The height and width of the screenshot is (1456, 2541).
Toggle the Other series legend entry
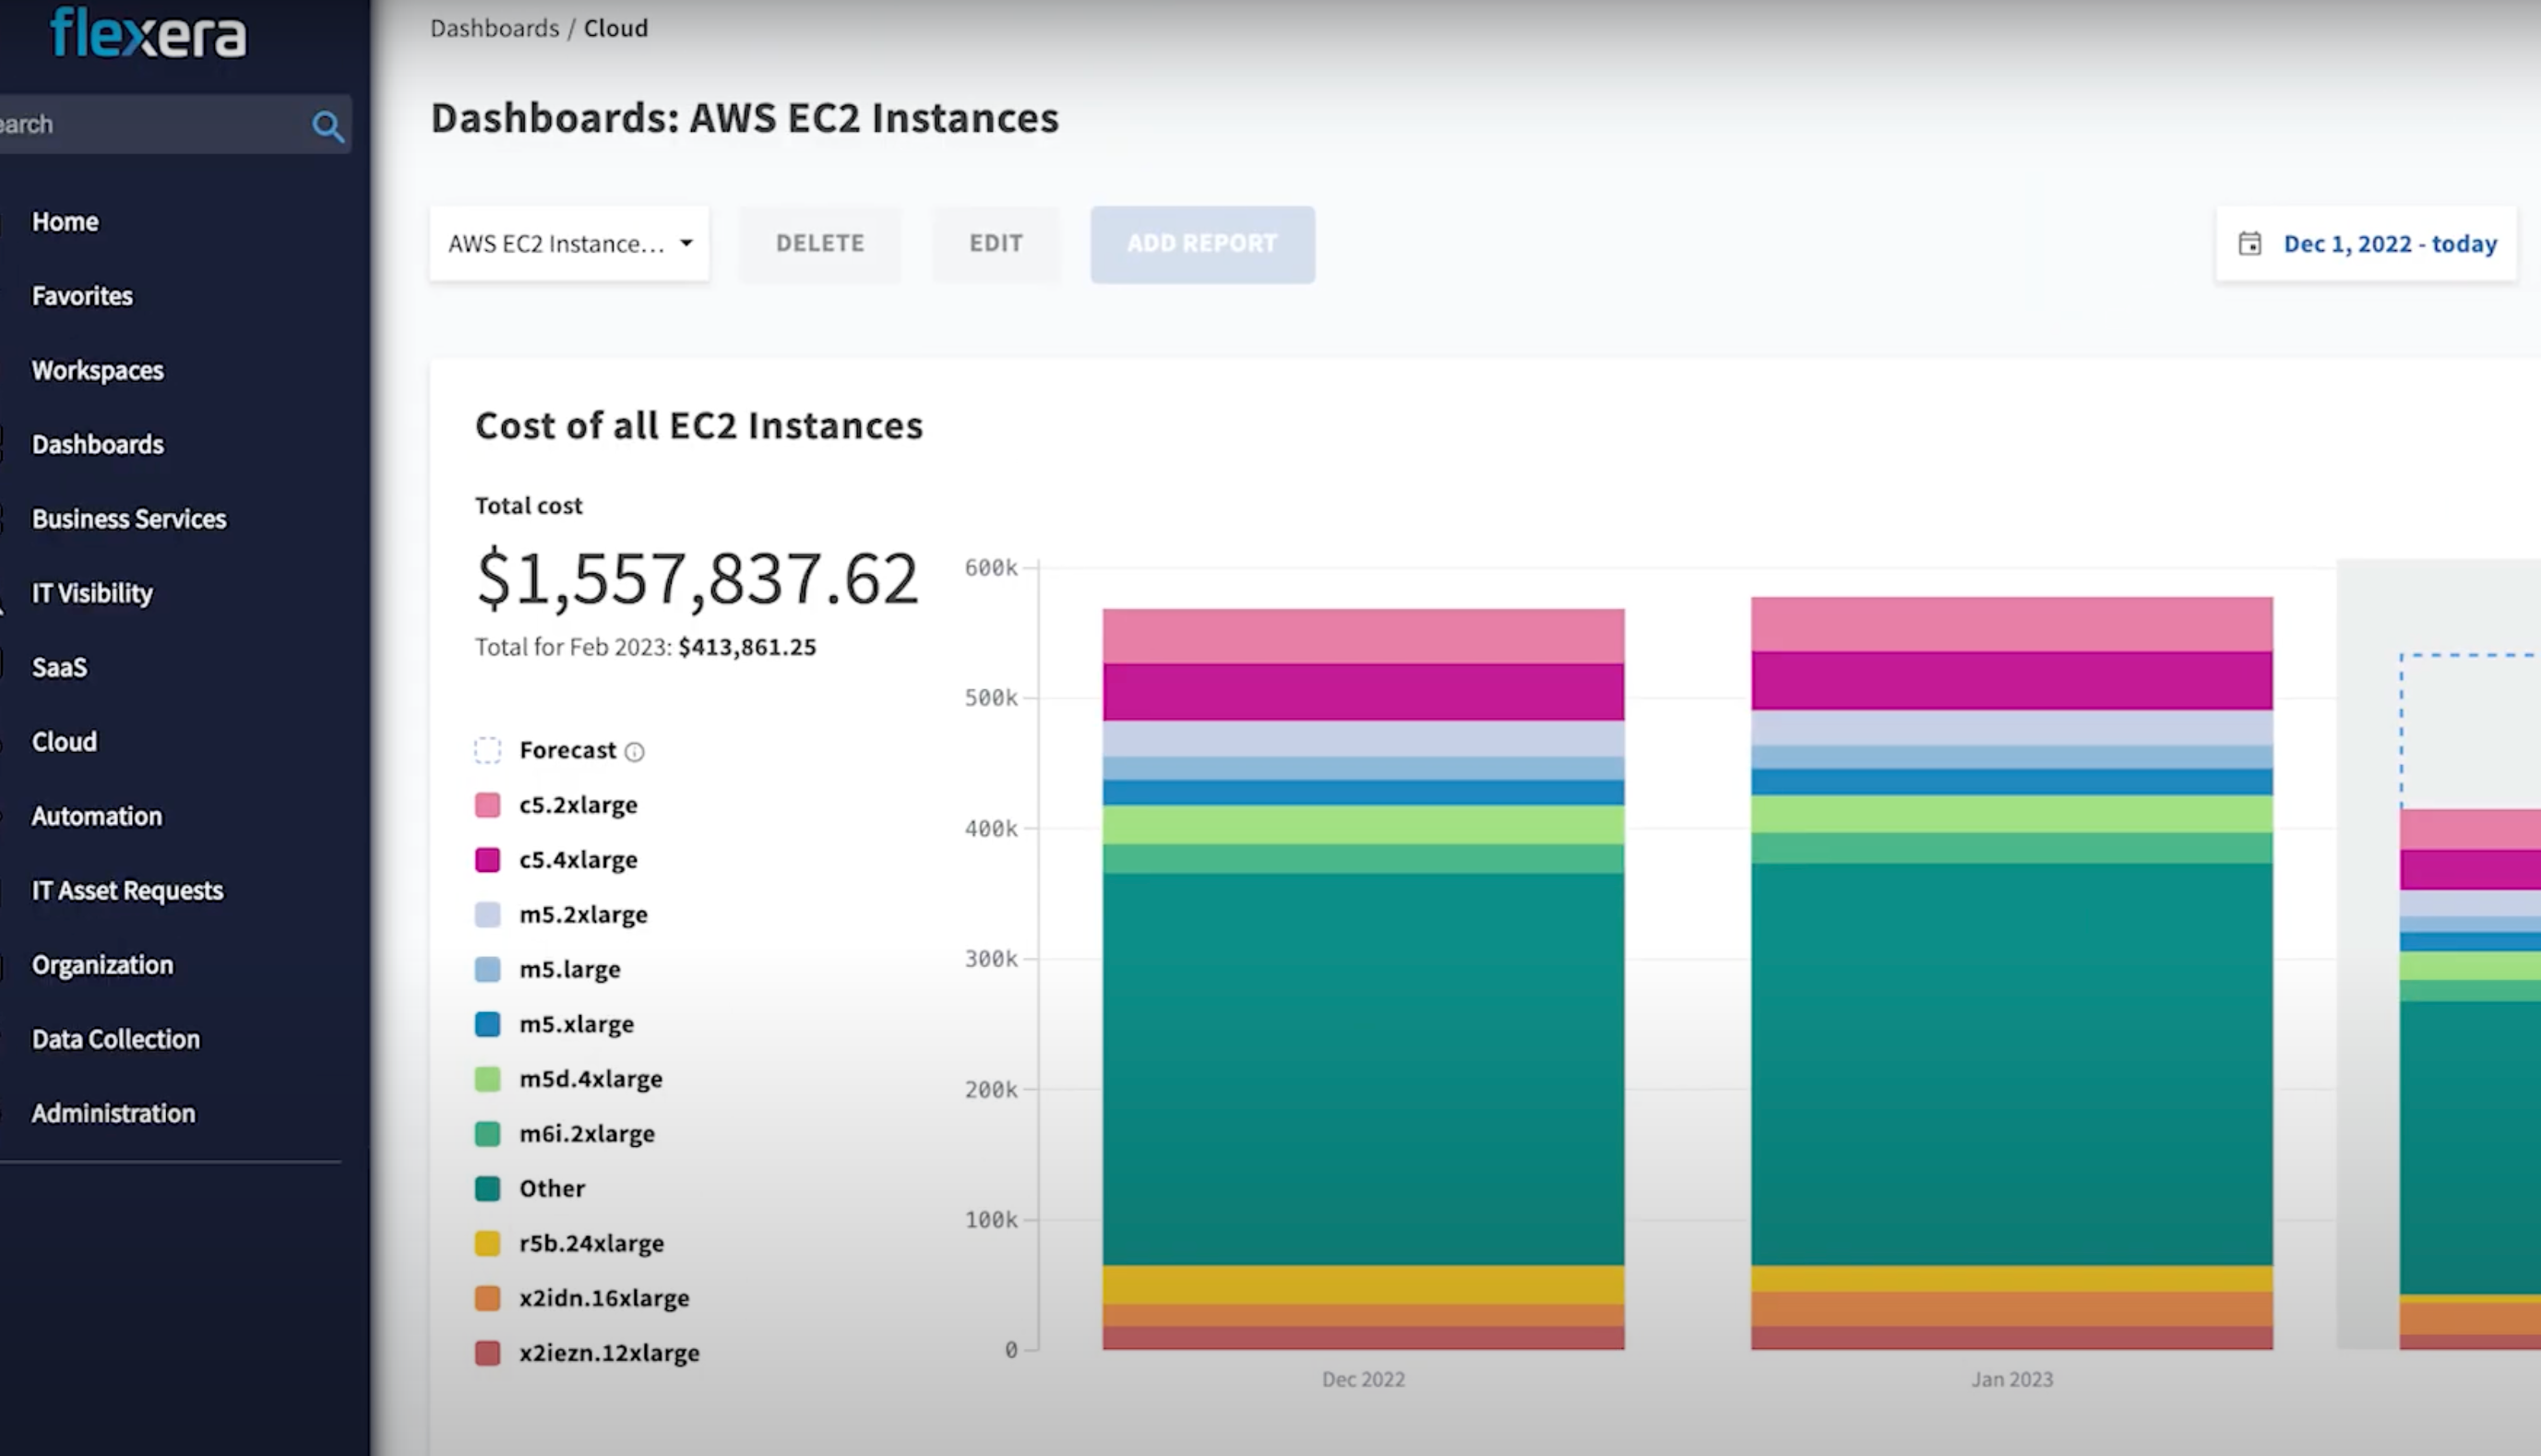551,1188
